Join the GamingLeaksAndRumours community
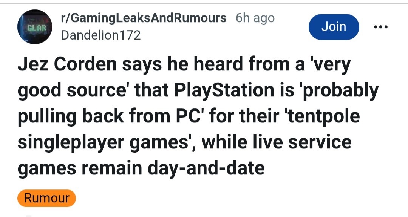 [x=334, y=27]
